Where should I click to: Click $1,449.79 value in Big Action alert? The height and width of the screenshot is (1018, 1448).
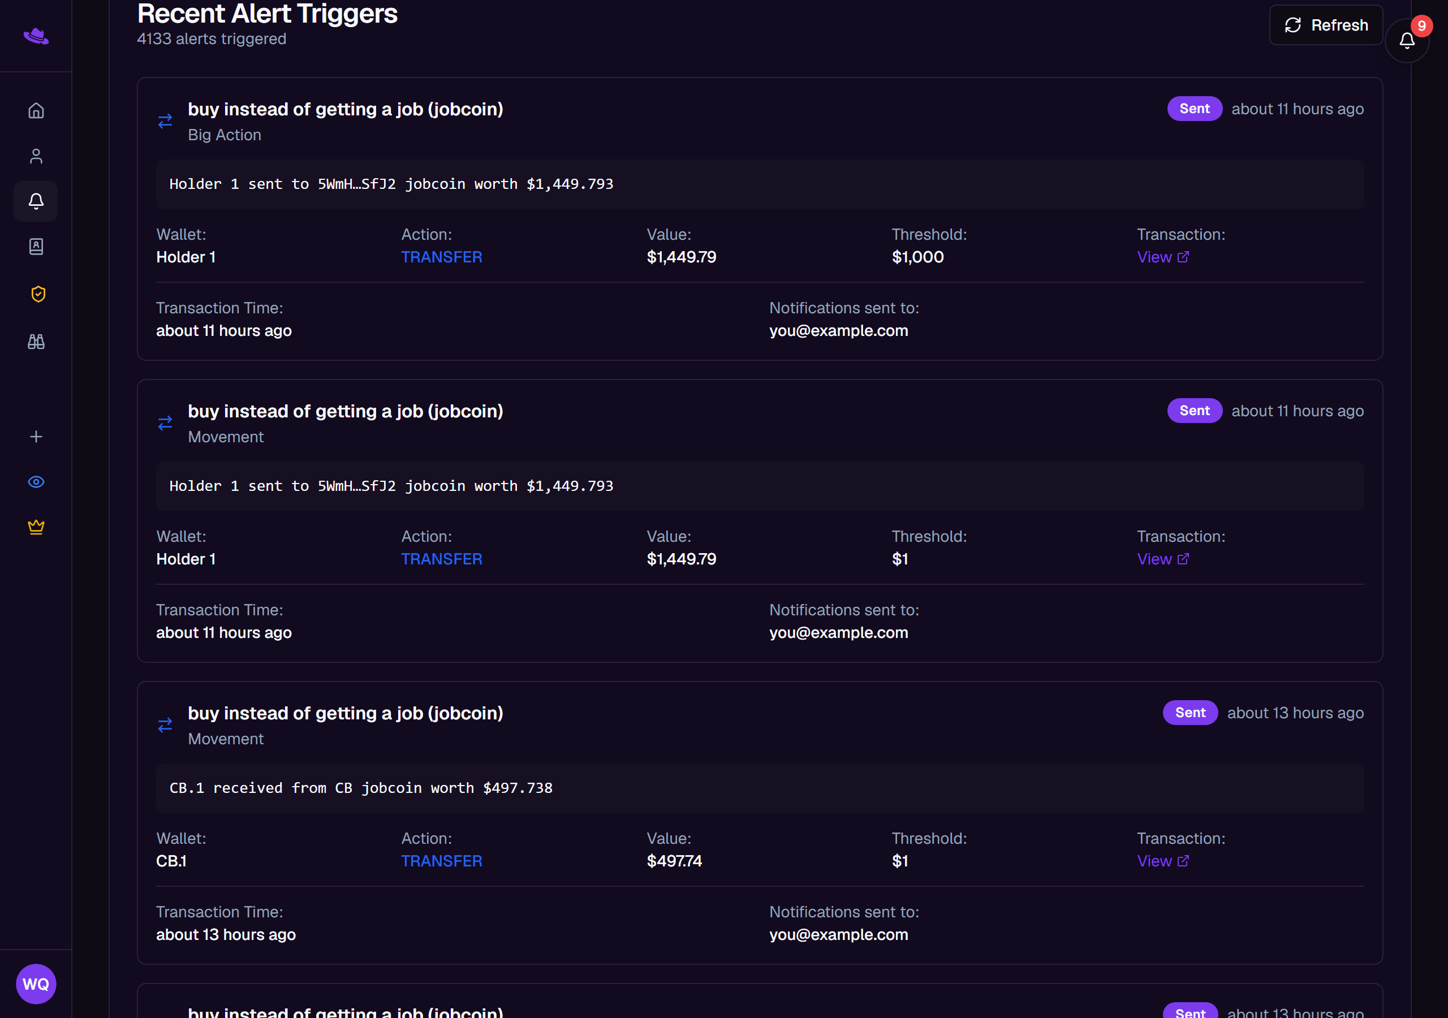[x=682, y=257]
